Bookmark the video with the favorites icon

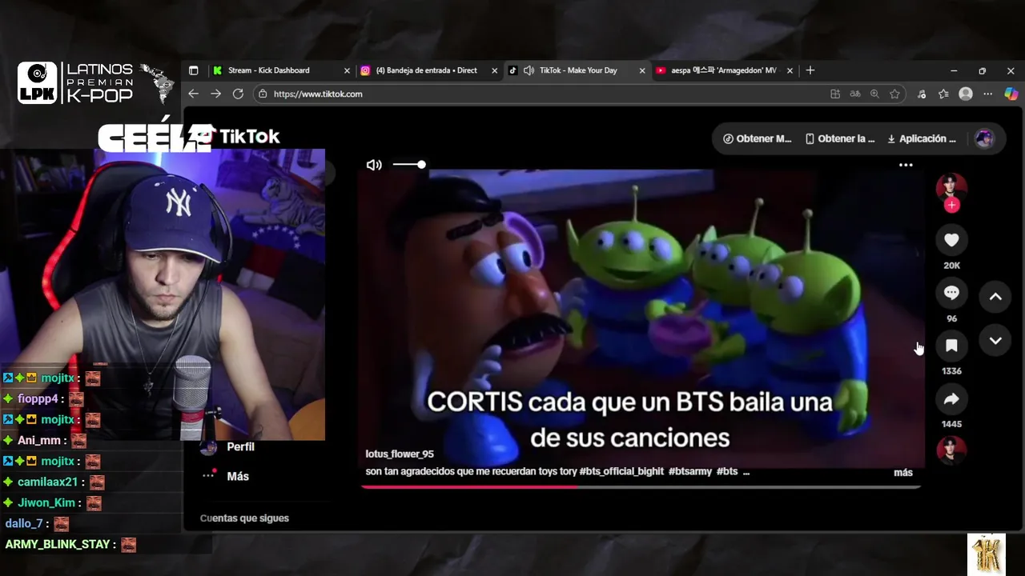(x=951, y=346)
